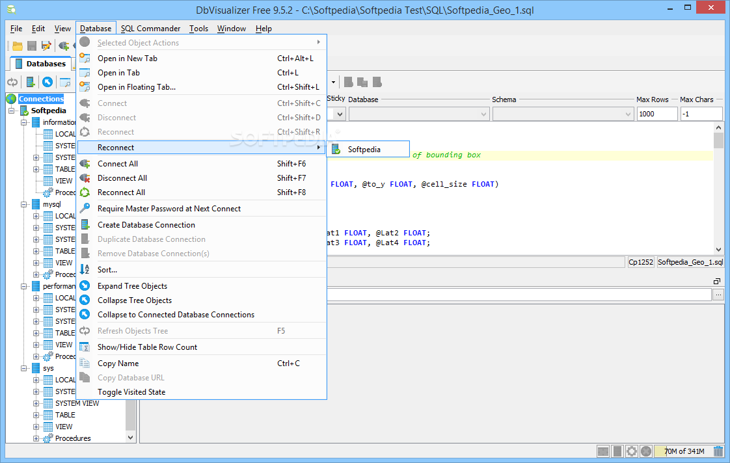Choose Open in Tab menu entry

[x=202, y=73]
